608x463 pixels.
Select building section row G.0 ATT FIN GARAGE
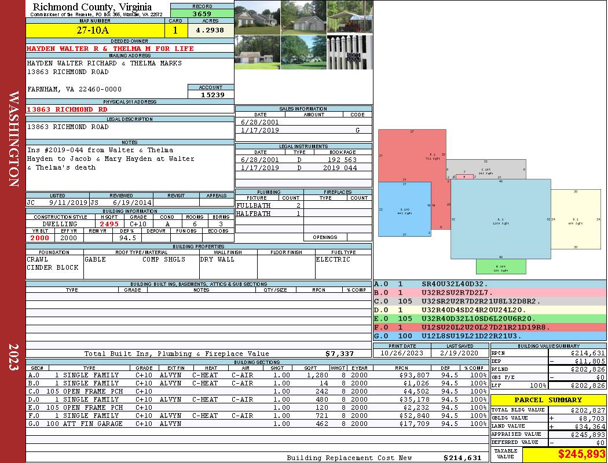257,424
